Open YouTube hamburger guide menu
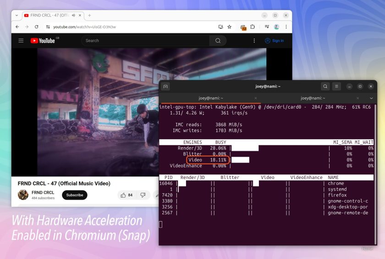The image size is (385, 259). coord(21,41)
